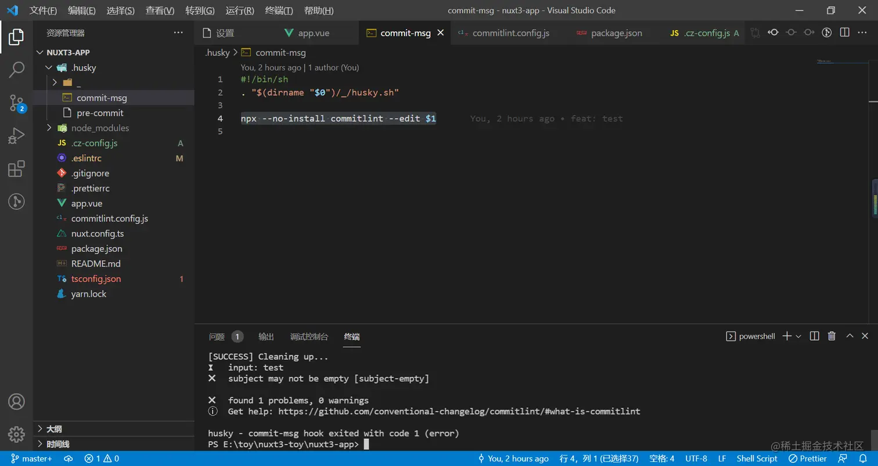This screenshot has width=878, height=466.
Task: Open the editor More Actions ellipsis
Action: (863, 33)
